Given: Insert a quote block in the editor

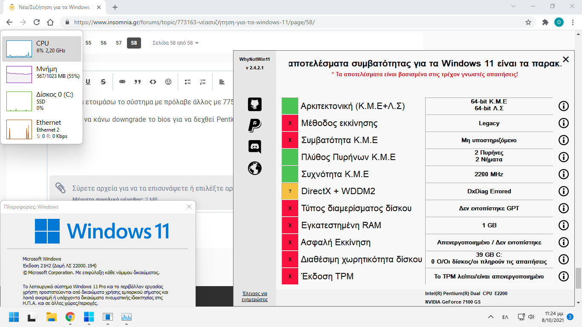Looking at the screenshot, I should pos(138,82).
